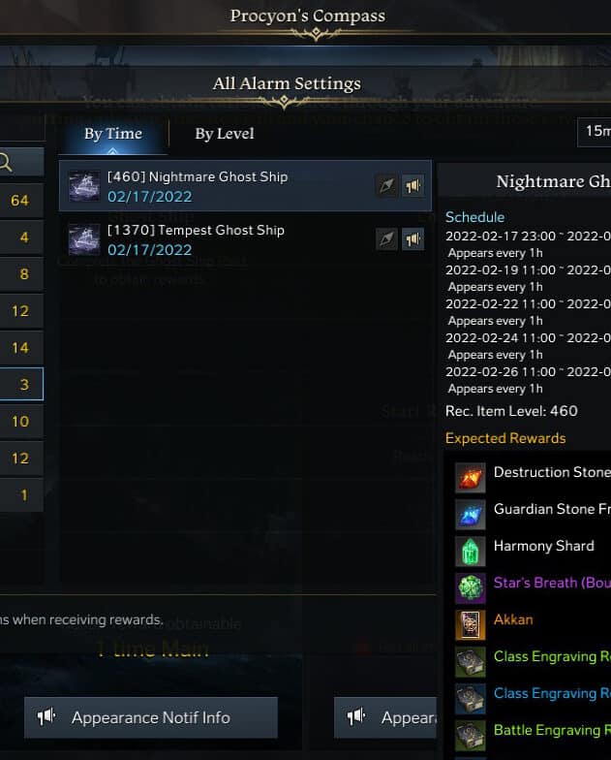Click the Appearance Notif Info button
The height and width of the screenshot is (760, 611).
[x=151, y=717]
